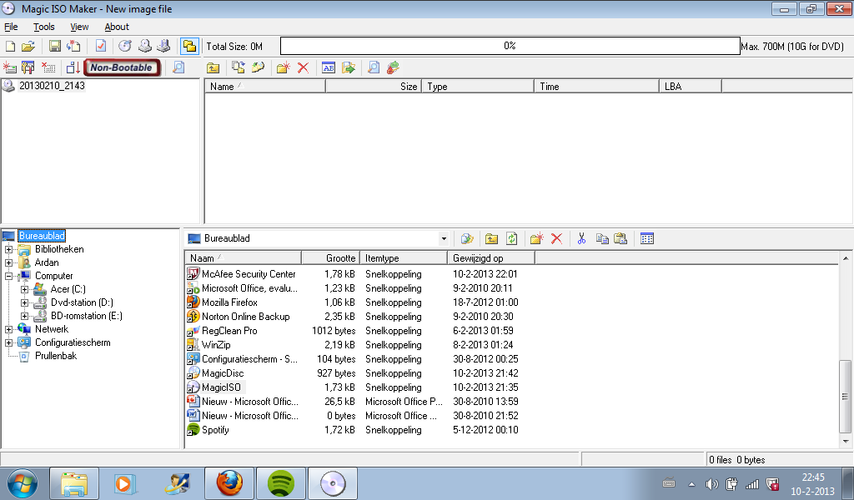This screenshot has height=500, width=854.
Task: Select the McAfee Security Center shortcut
Action: [x=249, y=274]
